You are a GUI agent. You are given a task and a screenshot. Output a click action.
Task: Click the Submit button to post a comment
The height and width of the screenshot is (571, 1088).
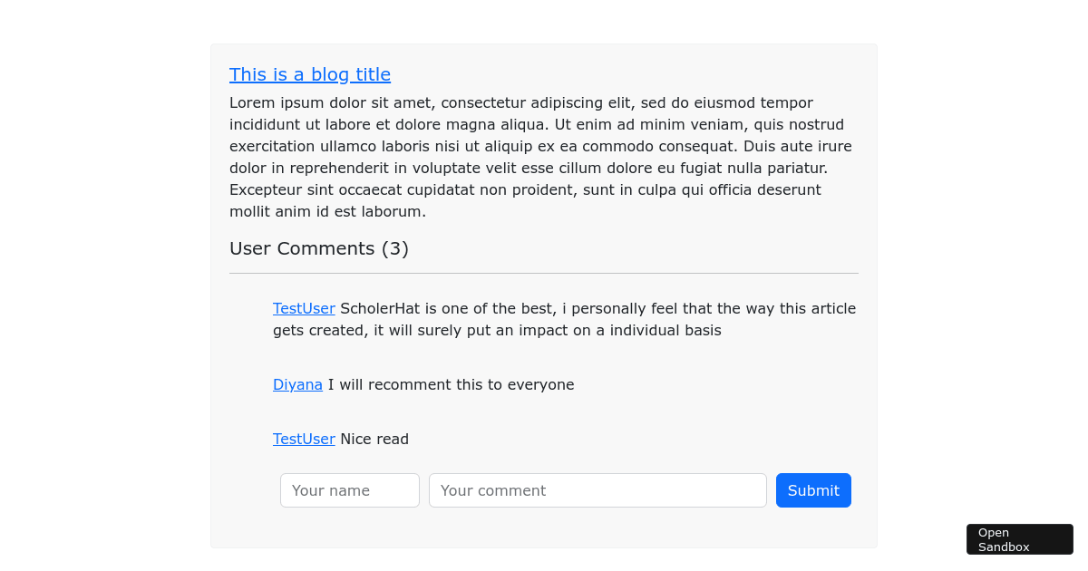pos(813,490)
